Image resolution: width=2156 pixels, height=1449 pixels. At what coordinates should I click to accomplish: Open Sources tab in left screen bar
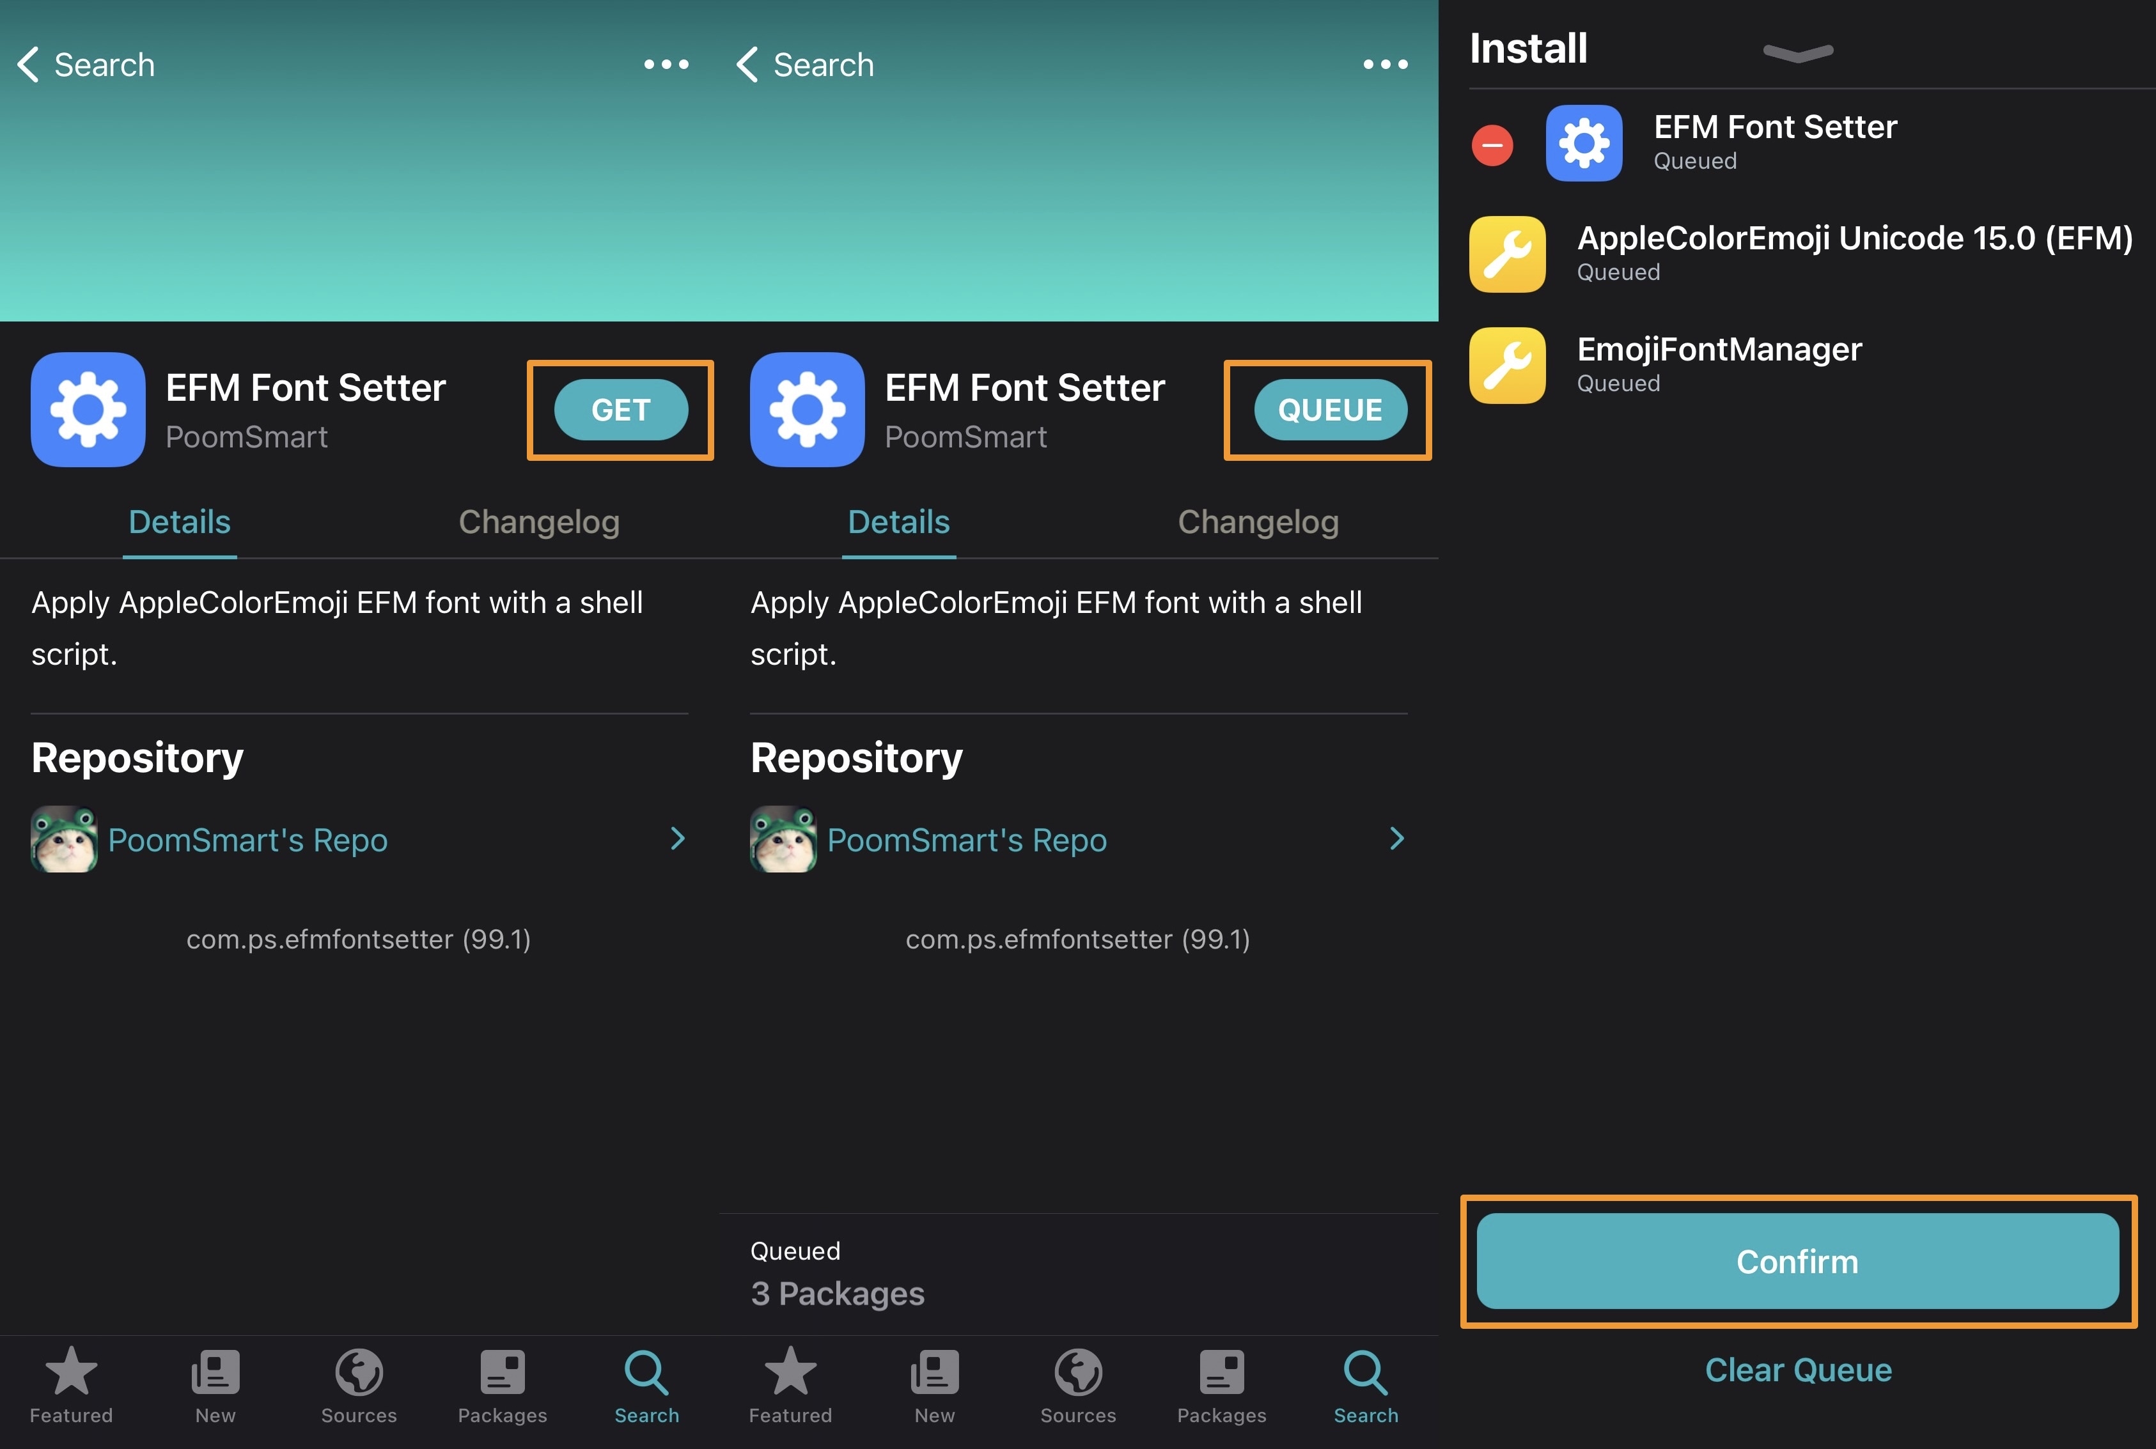[x=359, y=1386]
